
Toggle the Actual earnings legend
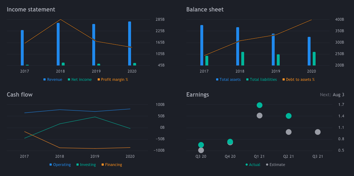coord(252,165)
